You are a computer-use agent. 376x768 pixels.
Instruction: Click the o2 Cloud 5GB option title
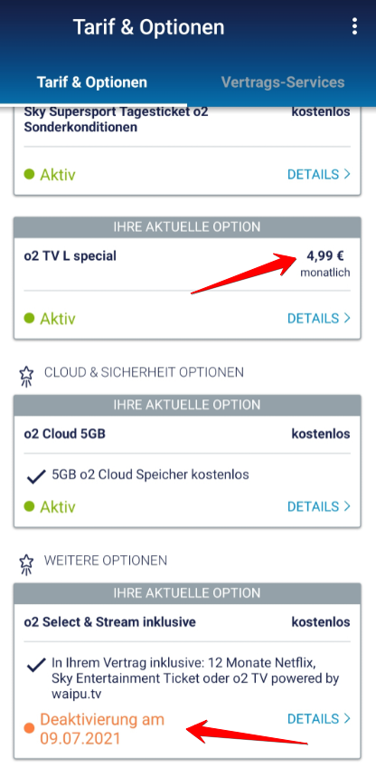[x=64, y=434]
